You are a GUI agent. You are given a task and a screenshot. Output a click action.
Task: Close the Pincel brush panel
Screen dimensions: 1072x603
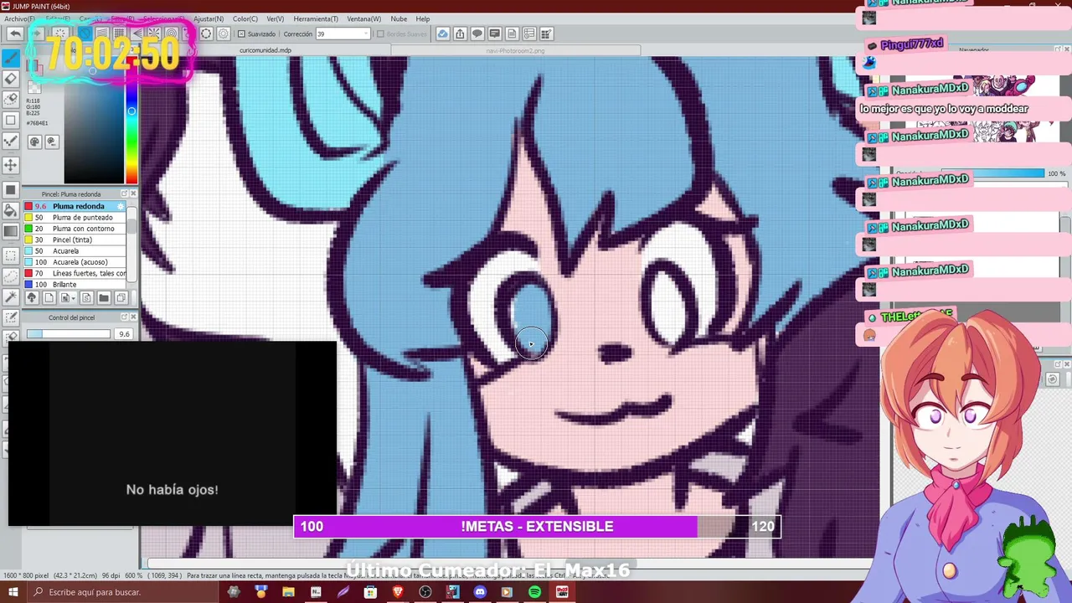[x=133, y=193]
